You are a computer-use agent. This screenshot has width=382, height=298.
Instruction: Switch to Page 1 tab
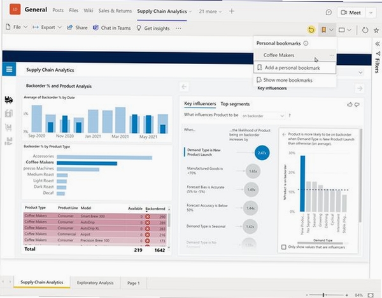pyautogui.click(x=134, y=283)
